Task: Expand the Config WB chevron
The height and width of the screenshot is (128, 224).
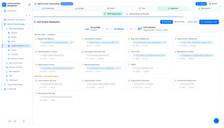Action: click(x=29, y=89)
